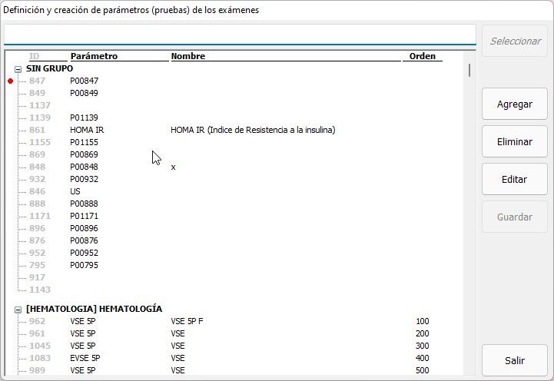The height and width of the screenshot is (381, 554).
Task: Click the search input field at top
Action: [x=240, y=35]
